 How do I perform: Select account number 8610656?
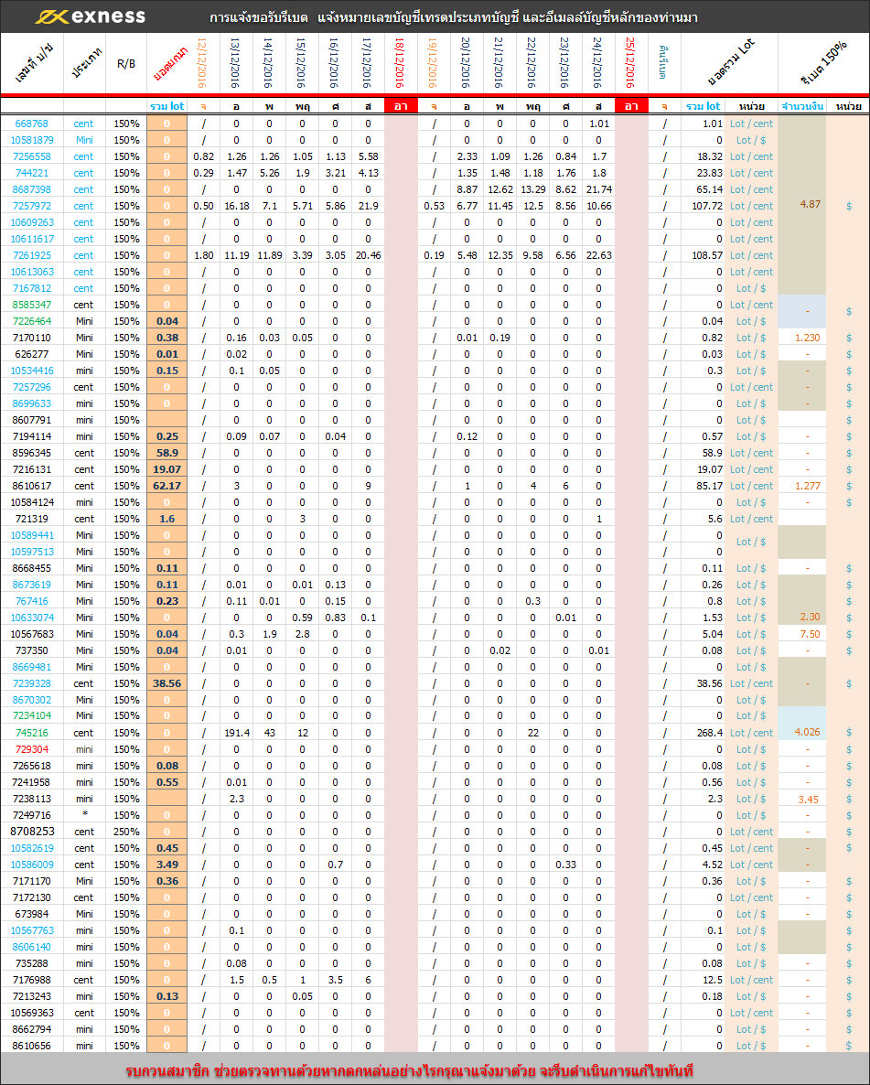click(32, 1047)
